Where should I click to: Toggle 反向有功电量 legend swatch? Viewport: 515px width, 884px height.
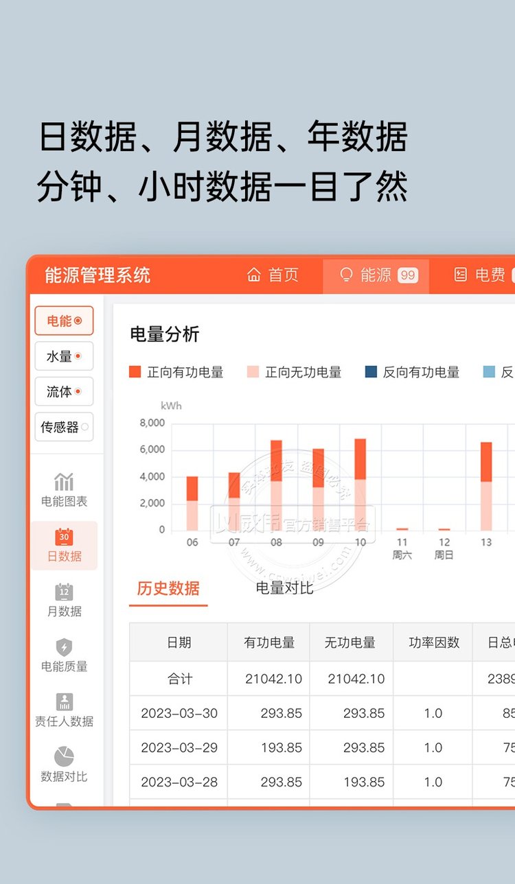point(371,372)
